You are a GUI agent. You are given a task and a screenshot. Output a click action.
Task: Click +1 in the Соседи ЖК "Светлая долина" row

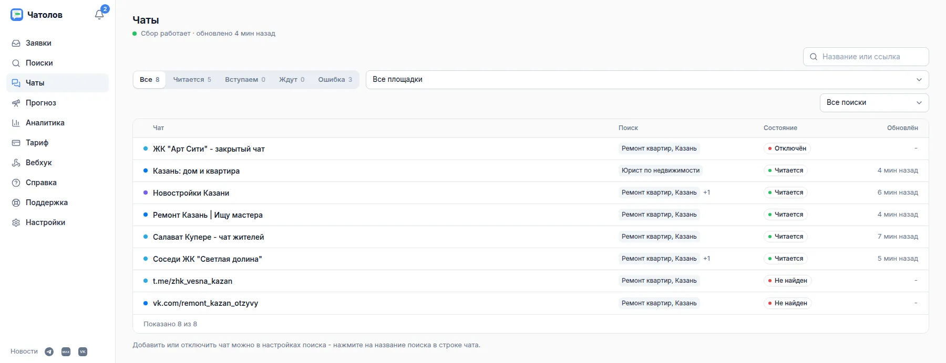[707, 259]
